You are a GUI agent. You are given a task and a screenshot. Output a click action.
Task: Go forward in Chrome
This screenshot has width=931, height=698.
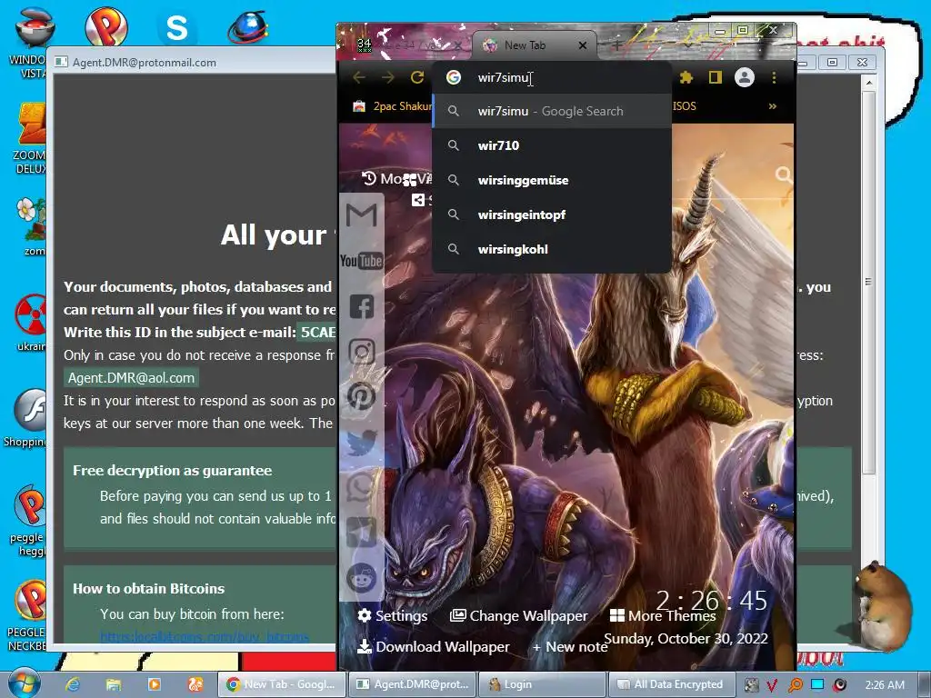click(387, 77)
